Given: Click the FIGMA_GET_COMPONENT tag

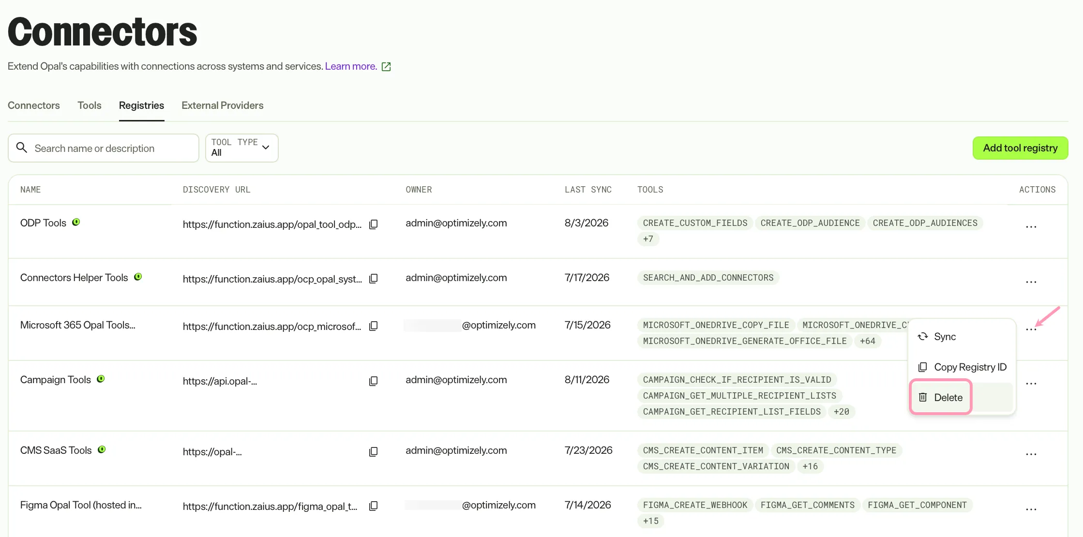Looking at the screenshot, I should pyautogui.click(x=917, y=505).
